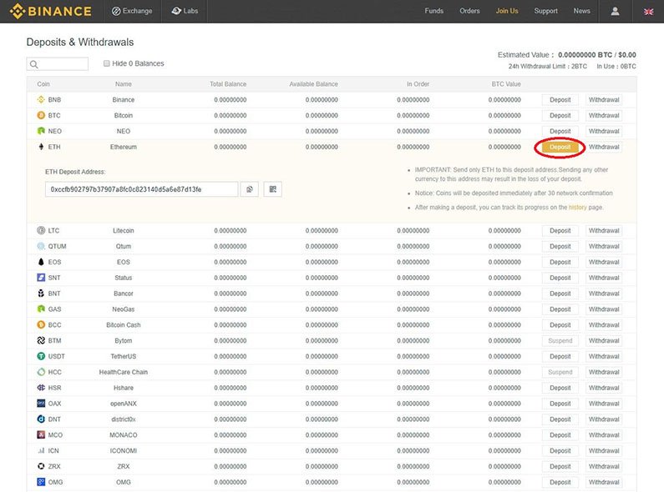The width and height of the screenshot is (664, 492).
Task: Click the DNT coin icon
Action: 41,419
